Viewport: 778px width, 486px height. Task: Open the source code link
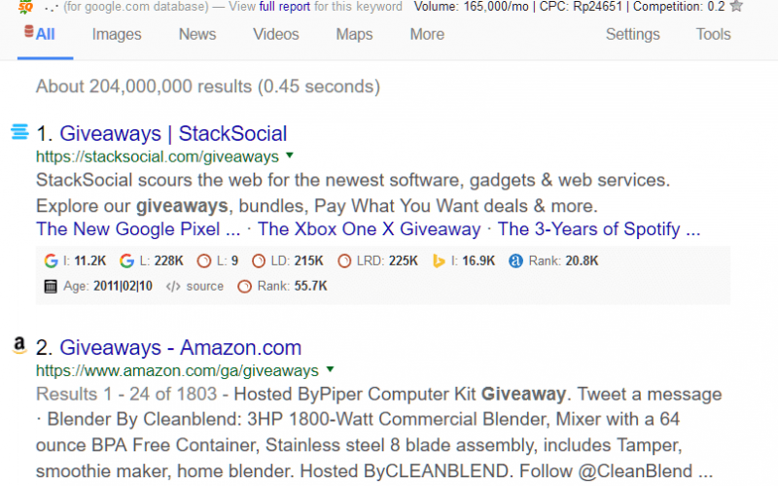(194, 286)
